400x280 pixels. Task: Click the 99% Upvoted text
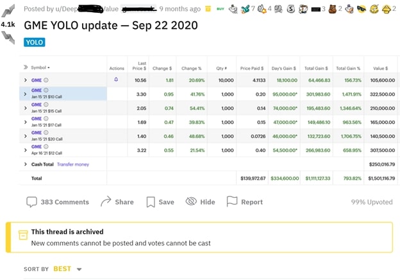click(x=372, y=202)
